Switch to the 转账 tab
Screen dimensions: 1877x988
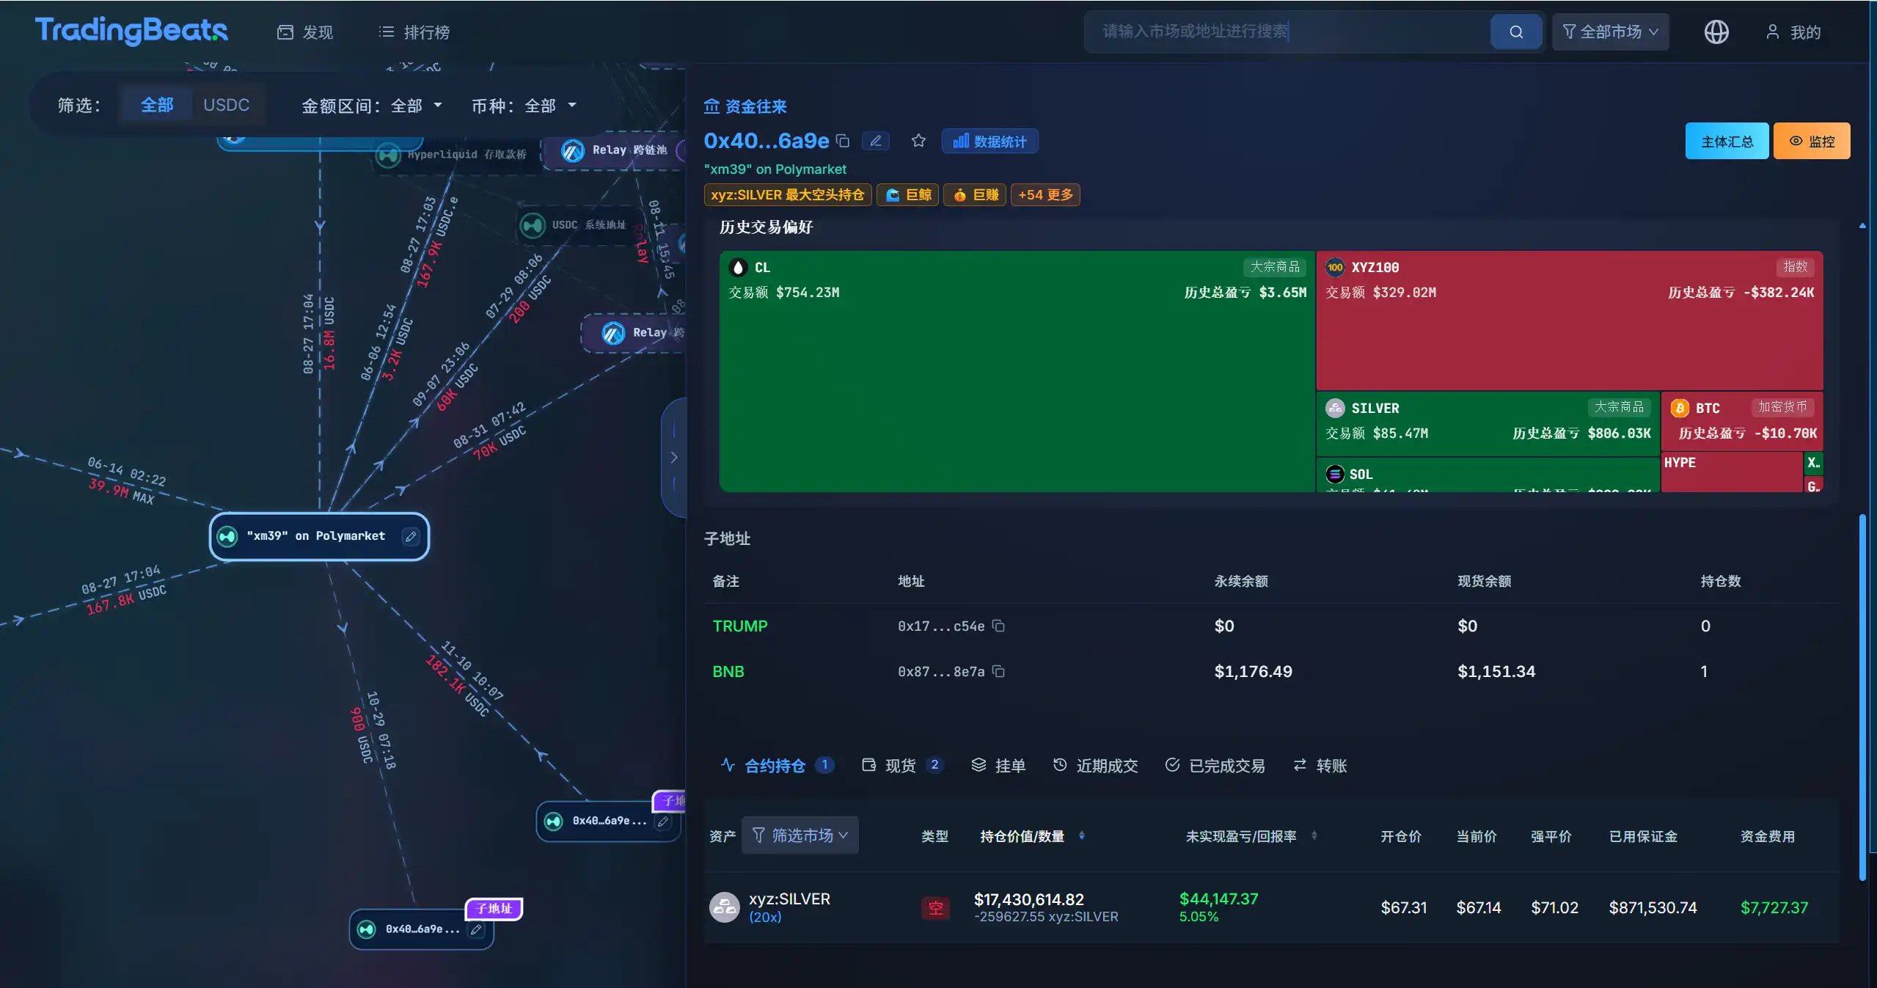[1320, 766]
